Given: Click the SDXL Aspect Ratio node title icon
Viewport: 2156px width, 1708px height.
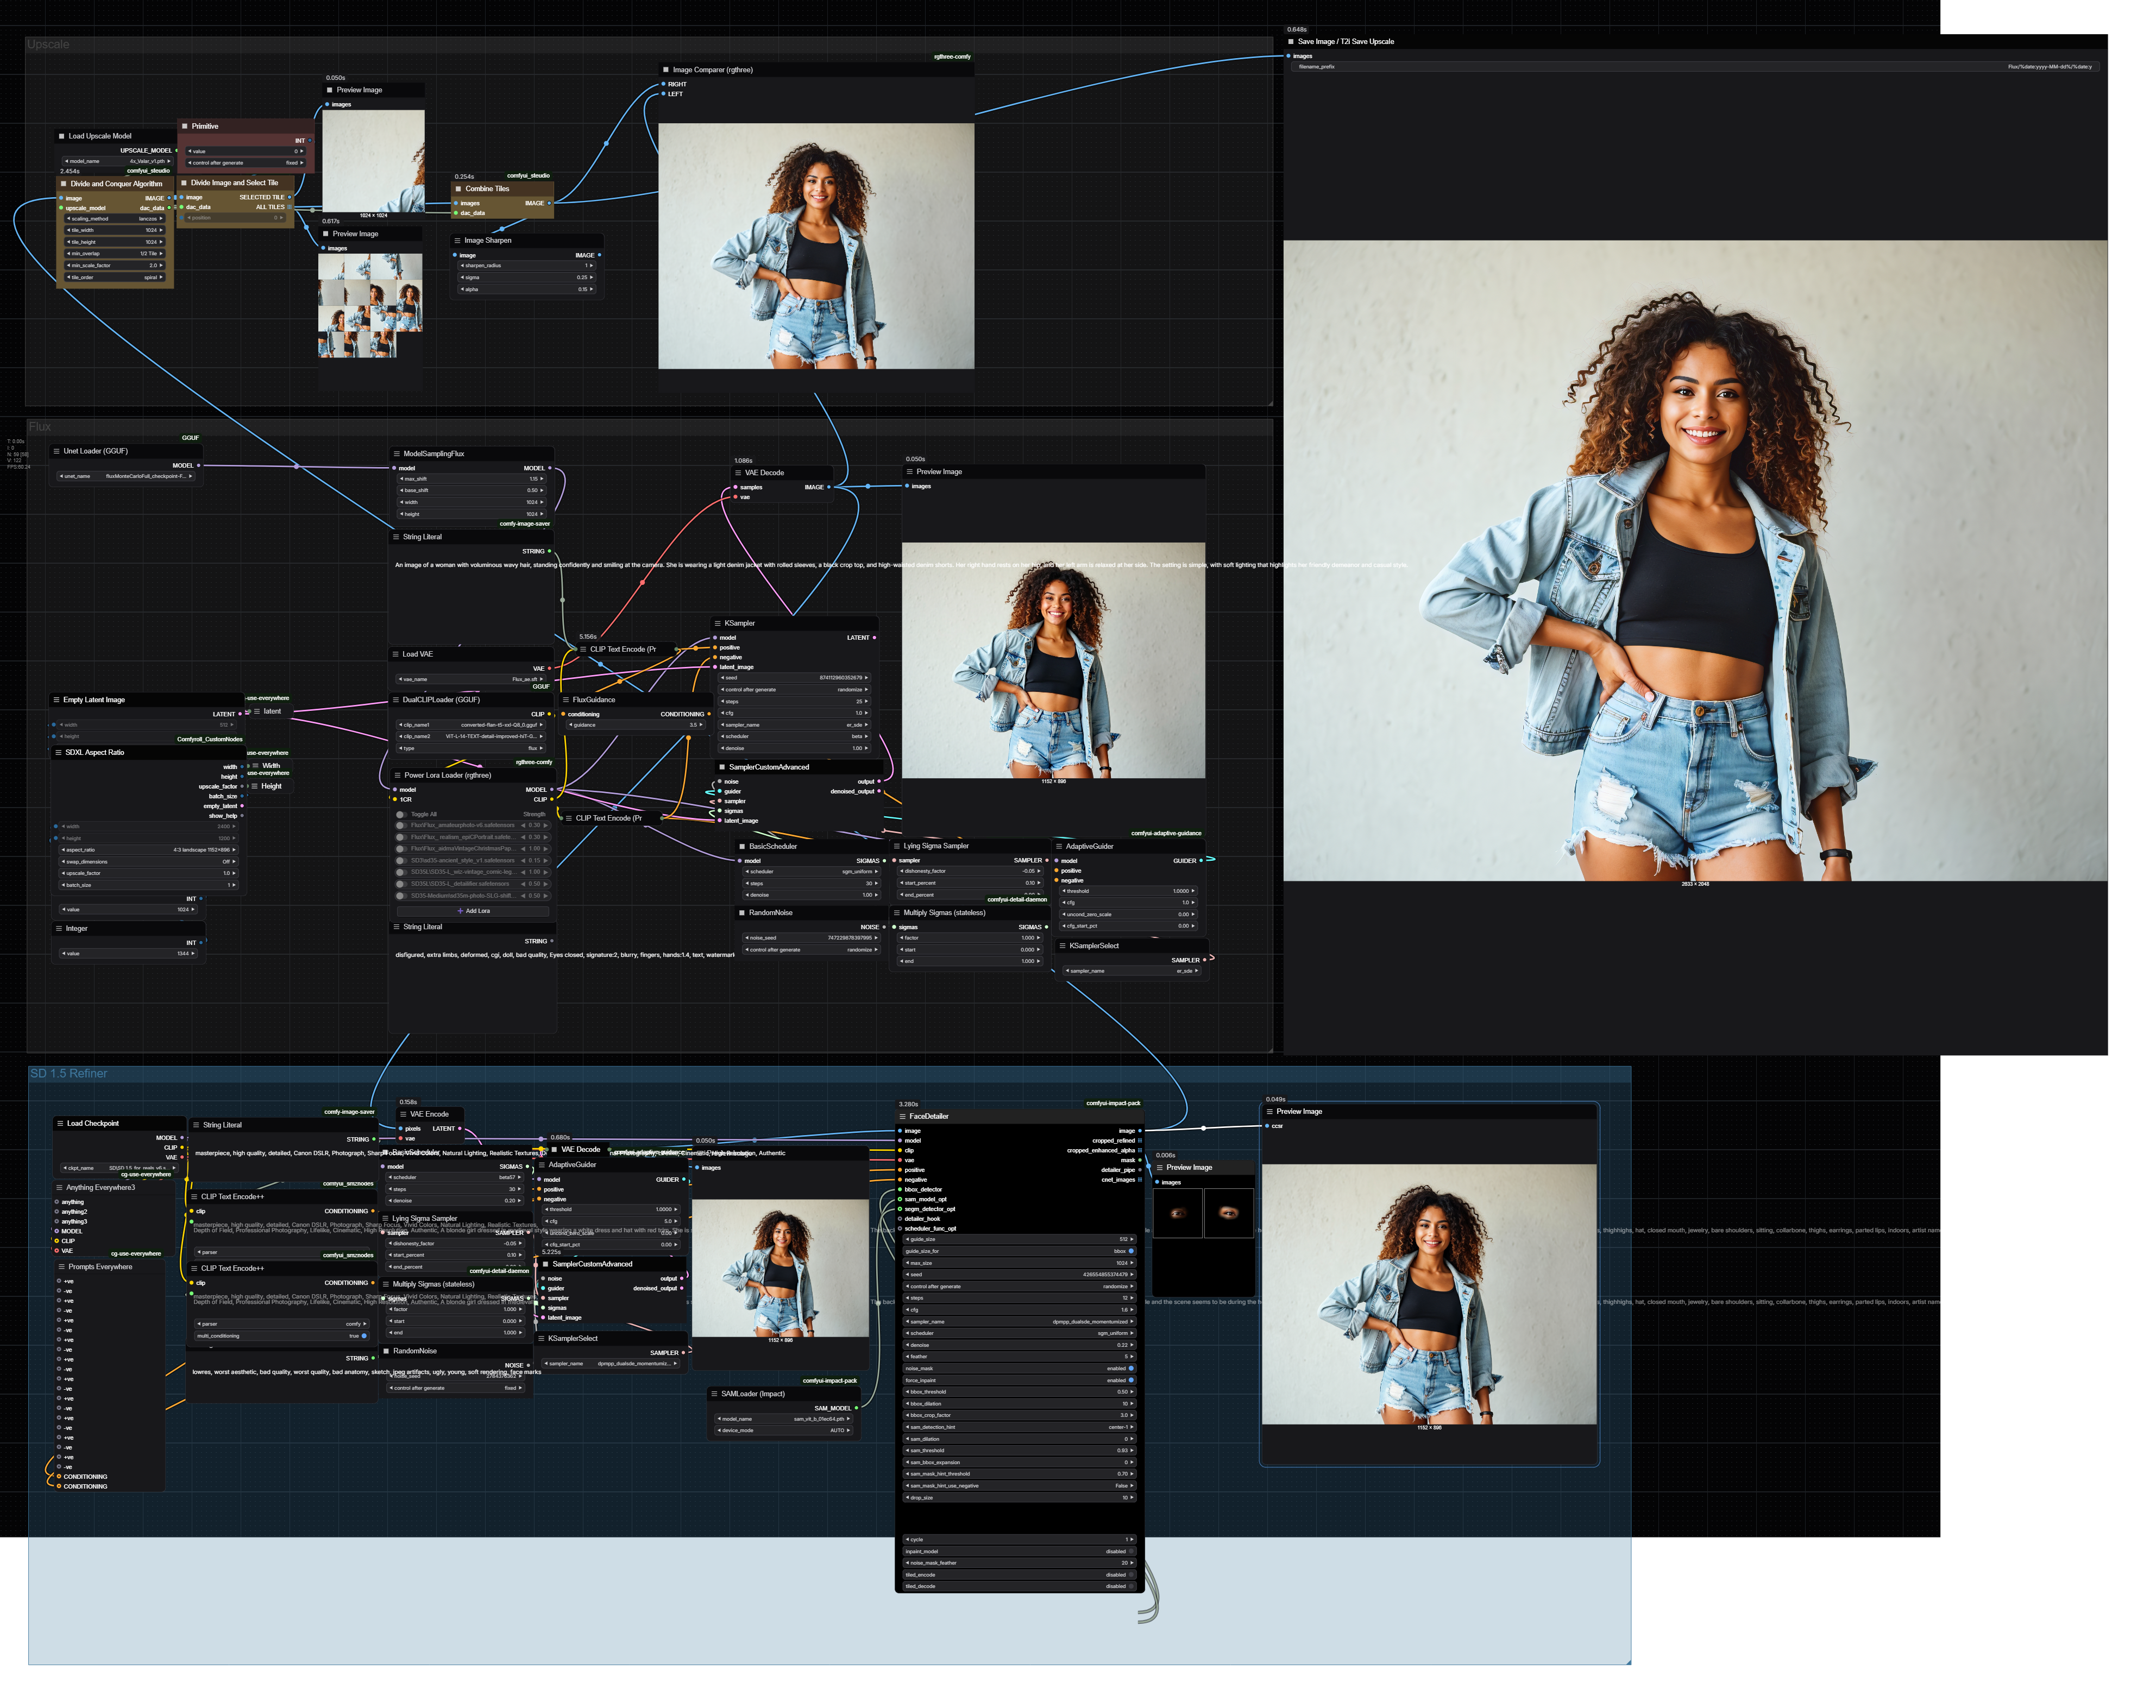Looking at the screenshot, I should 58,752.
